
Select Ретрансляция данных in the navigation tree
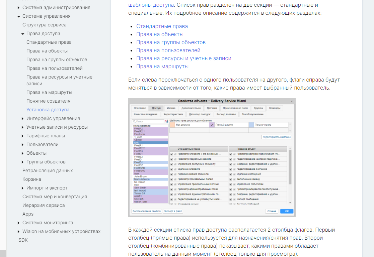[48, 170]
